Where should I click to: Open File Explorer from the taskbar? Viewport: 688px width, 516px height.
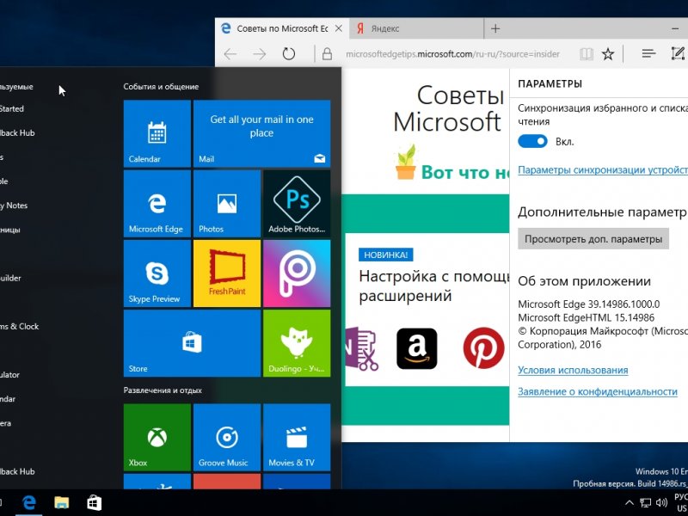pyautogui.click(x=61, y=502)
